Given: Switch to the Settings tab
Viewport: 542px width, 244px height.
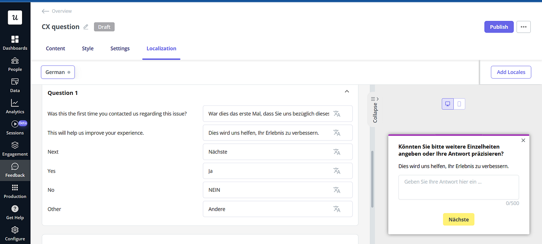Looking at the screenshot, I should [x=120, y=48].
